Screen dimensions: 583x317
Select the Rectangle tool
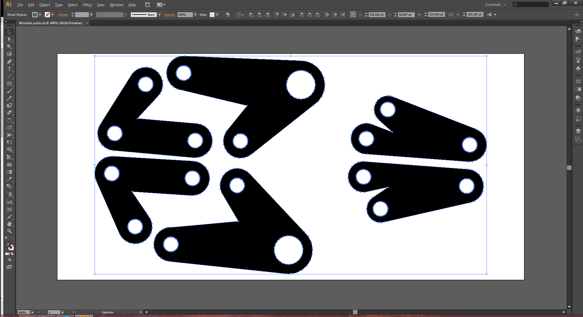(9, 83)
